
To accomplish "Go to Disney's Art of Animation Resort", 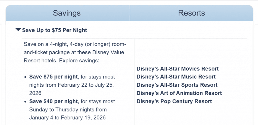I will 179,93.
